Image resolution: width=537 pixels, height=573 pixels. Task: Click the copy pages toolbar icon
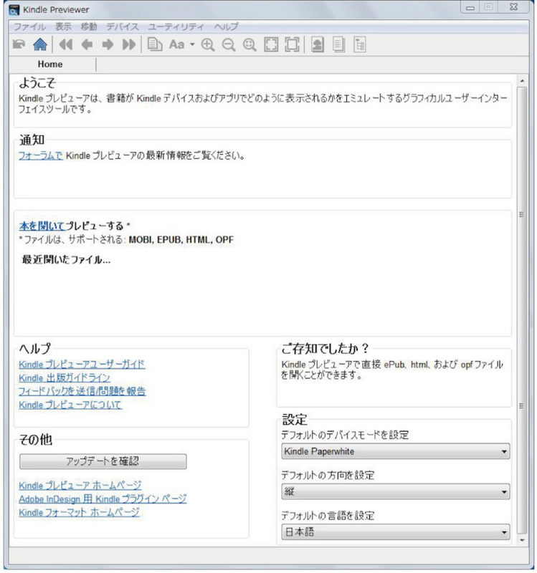155,44
